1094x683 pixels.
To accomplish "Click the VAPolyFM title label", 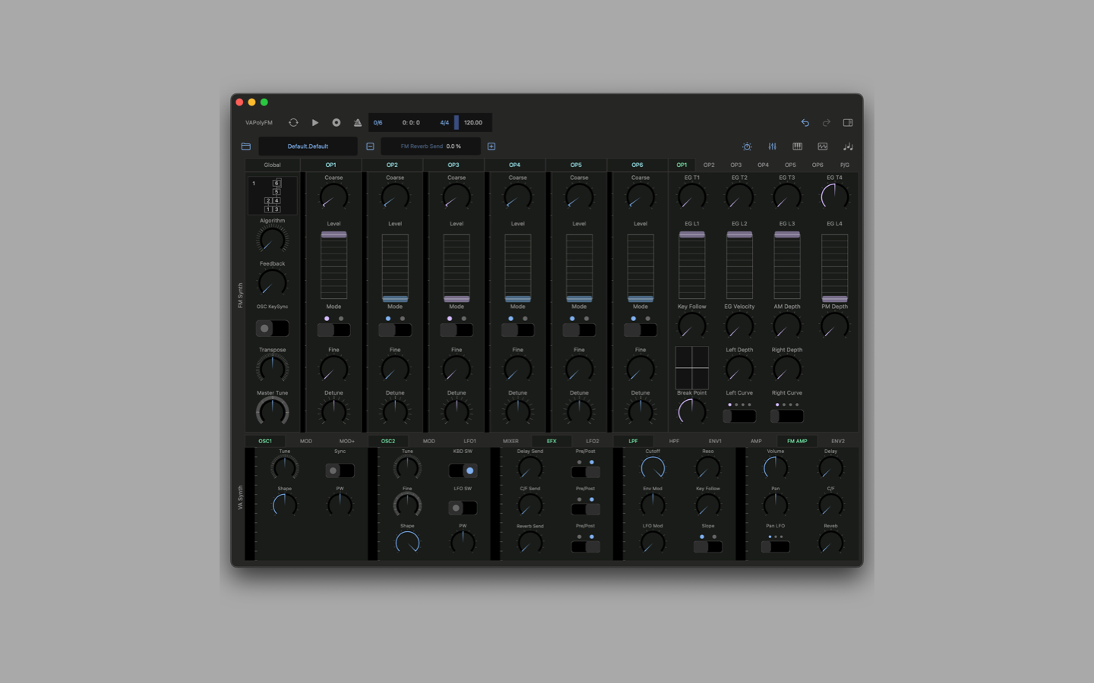I will click(x=258, y=122).
